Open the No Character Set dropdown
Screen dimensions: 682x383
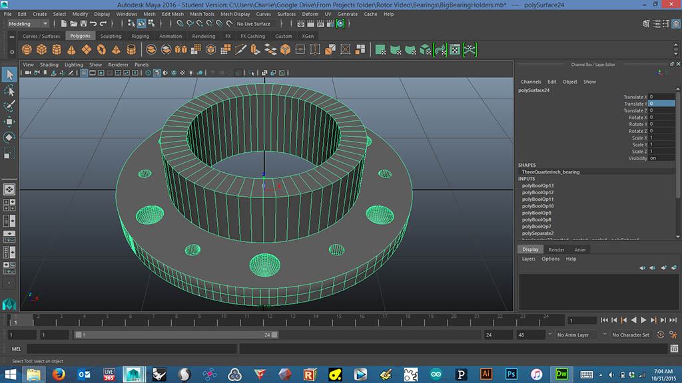pyautogui.click(x=631, y=335)
